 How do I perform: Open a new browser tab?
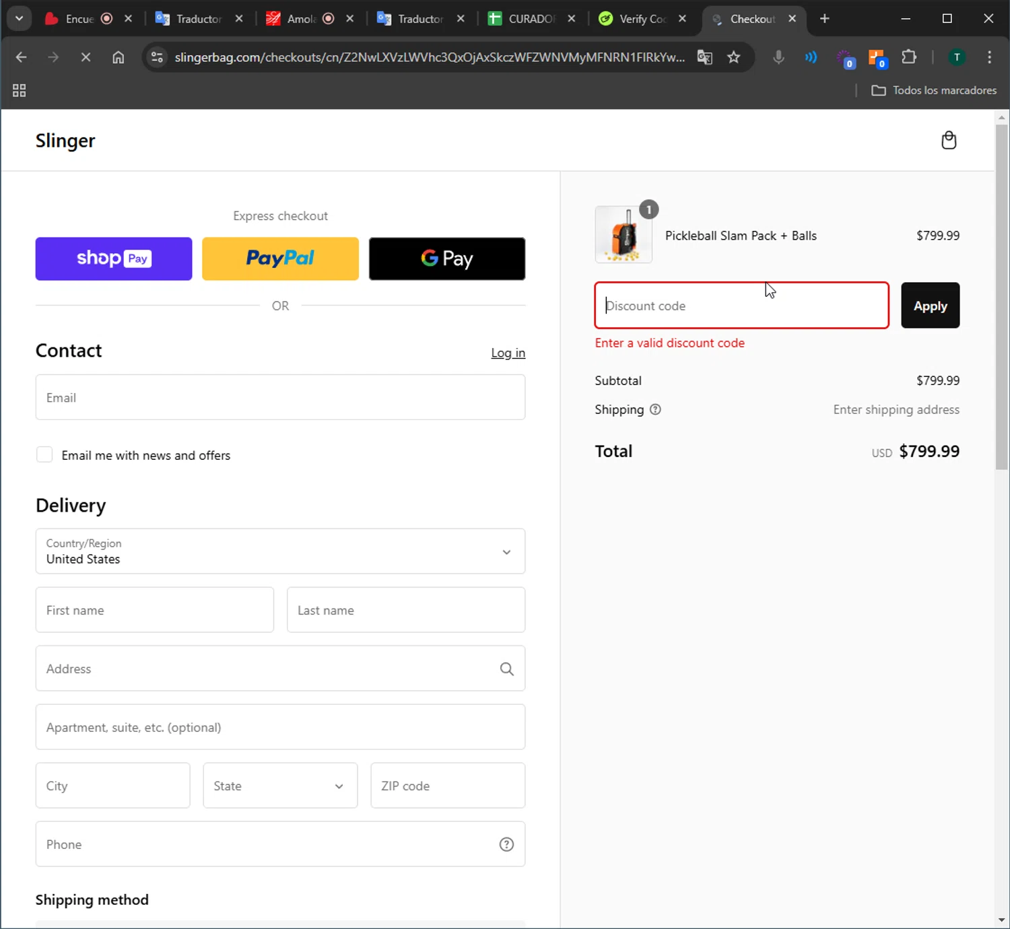[x=825, y=19]
